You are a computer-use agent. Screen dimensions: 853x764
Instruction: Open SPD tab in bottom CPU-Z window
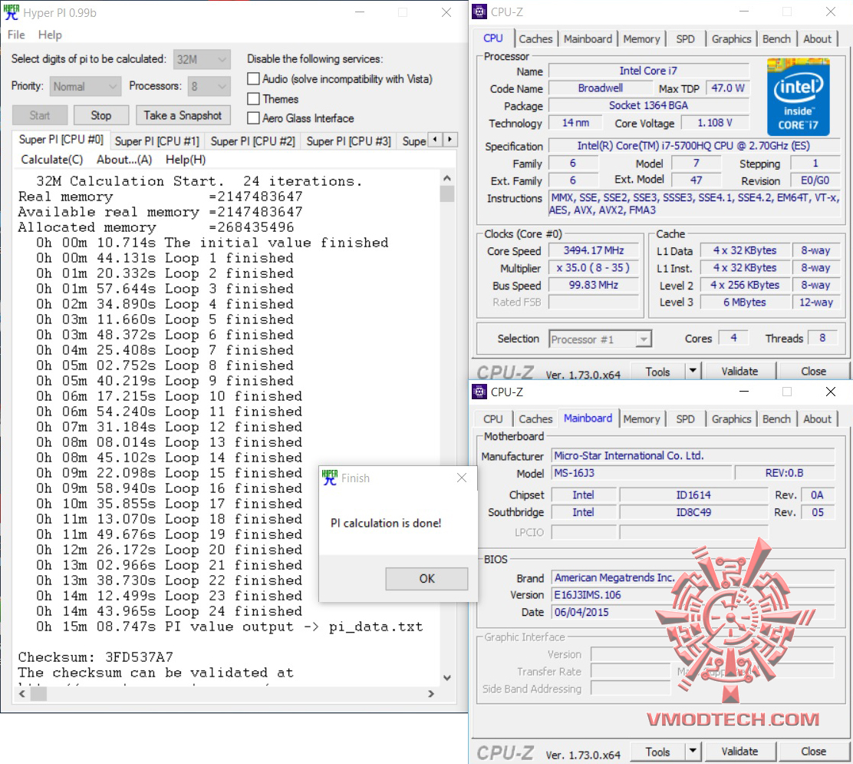click(x=685, y=418)
